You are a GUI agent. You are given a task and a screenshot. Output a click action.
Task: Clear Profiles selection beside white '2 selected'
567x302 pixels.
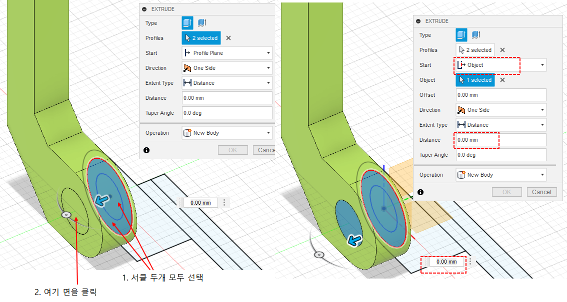(502, 50)
